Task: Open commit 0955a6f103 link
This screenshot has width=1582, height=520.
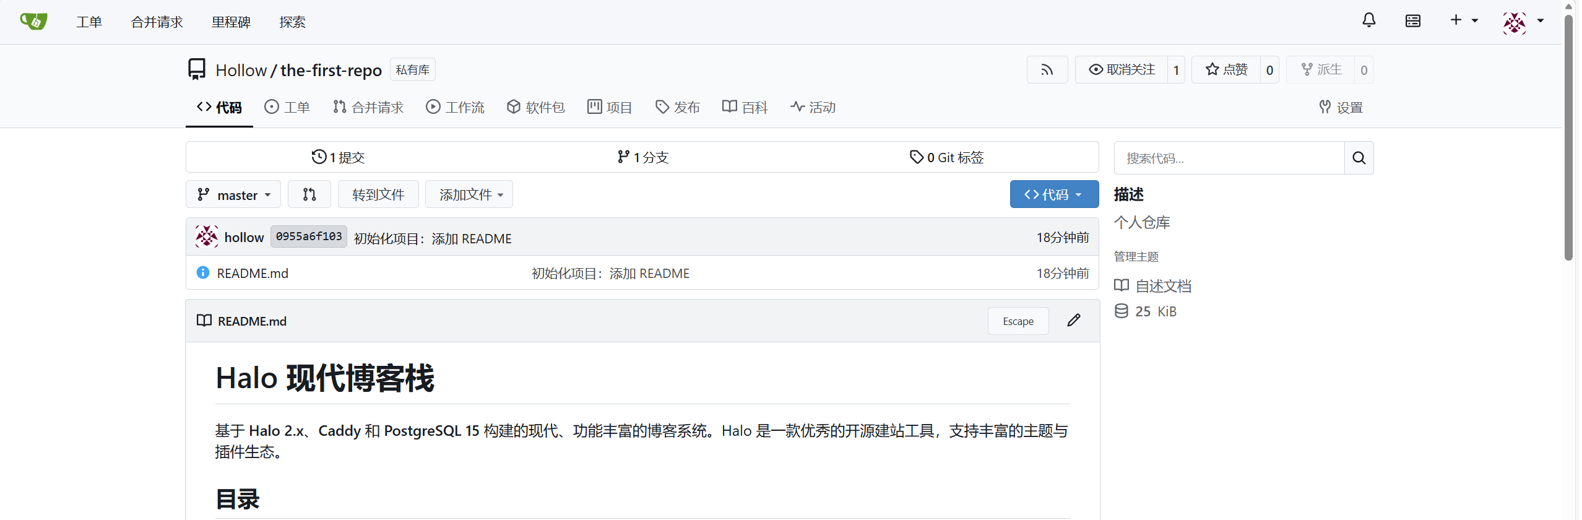Action: coord(308,237)
